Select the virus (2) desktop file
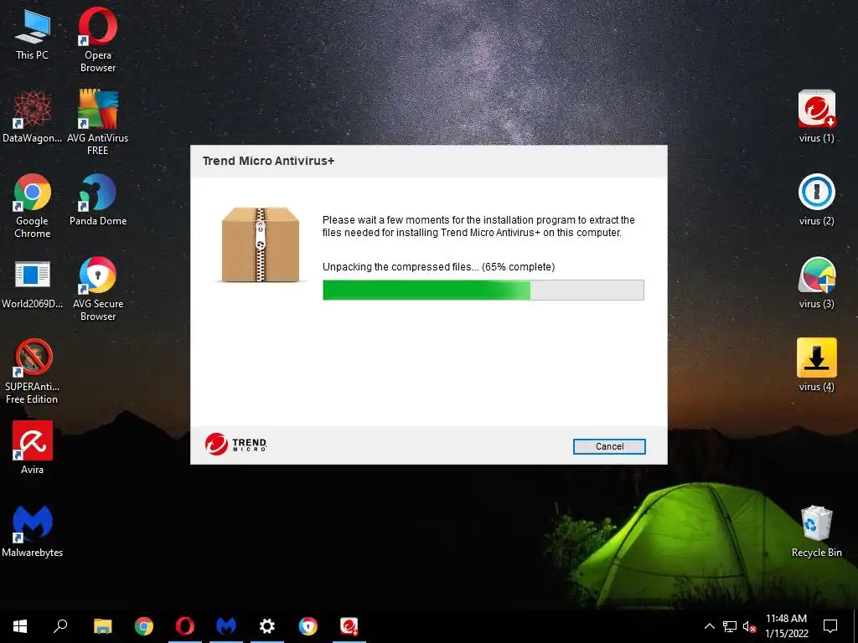The image size is (858, 643). 816,199
